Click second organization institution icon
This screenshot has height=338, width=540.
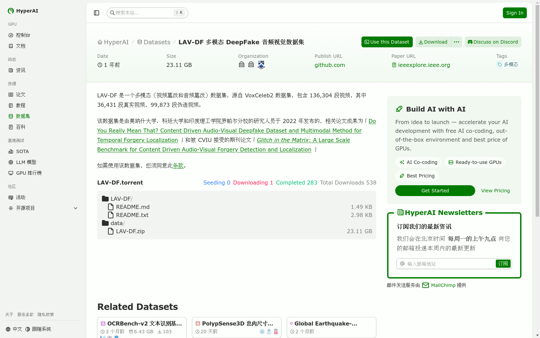click(x=251, y=65)
